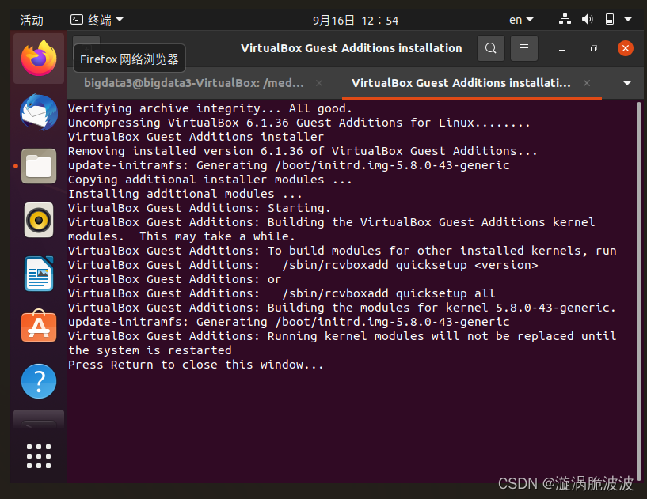The width and height of the screenshot is (647, 499).
Task: Launch Rhythmbox music player icon
Action: pyautogui.click(x=39, y=220)
